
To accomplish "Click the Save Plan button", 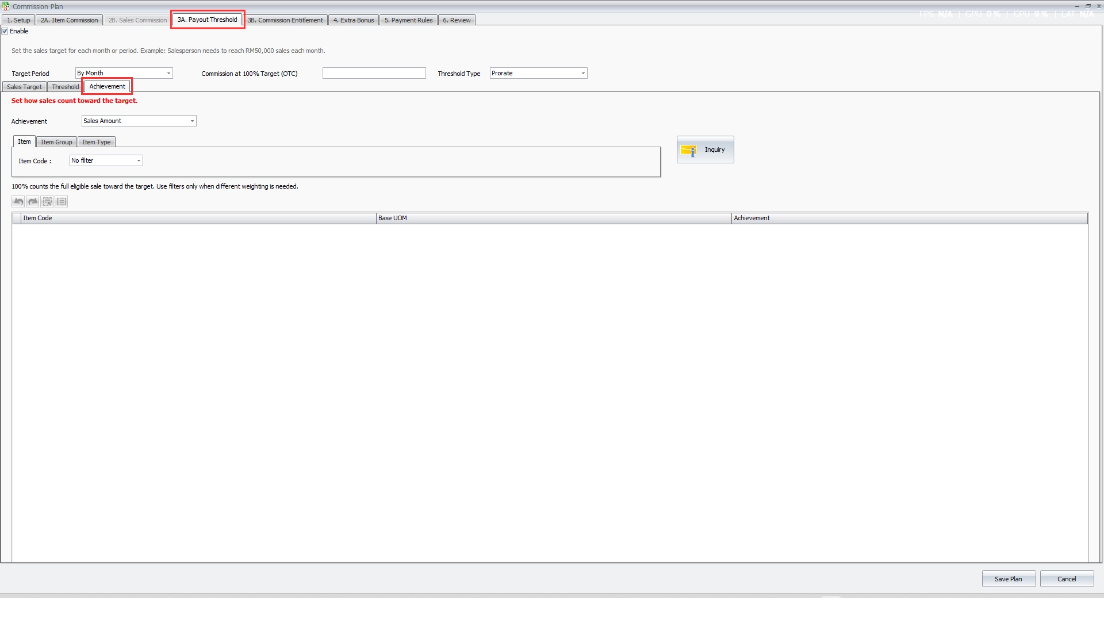I will (1009, 579).
